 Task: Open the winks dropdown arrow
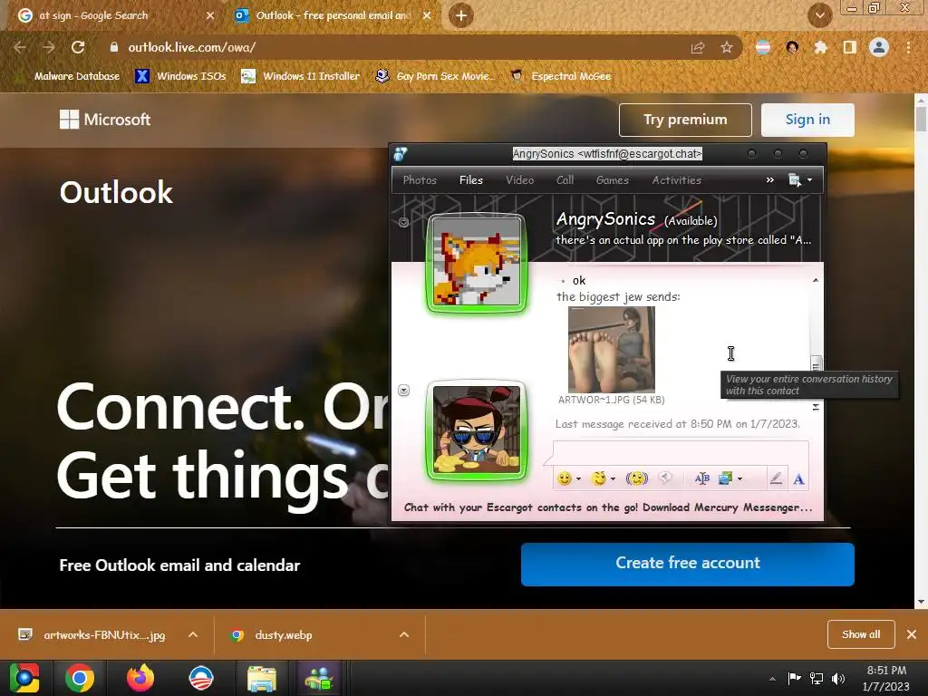click(x=613, y=478)
